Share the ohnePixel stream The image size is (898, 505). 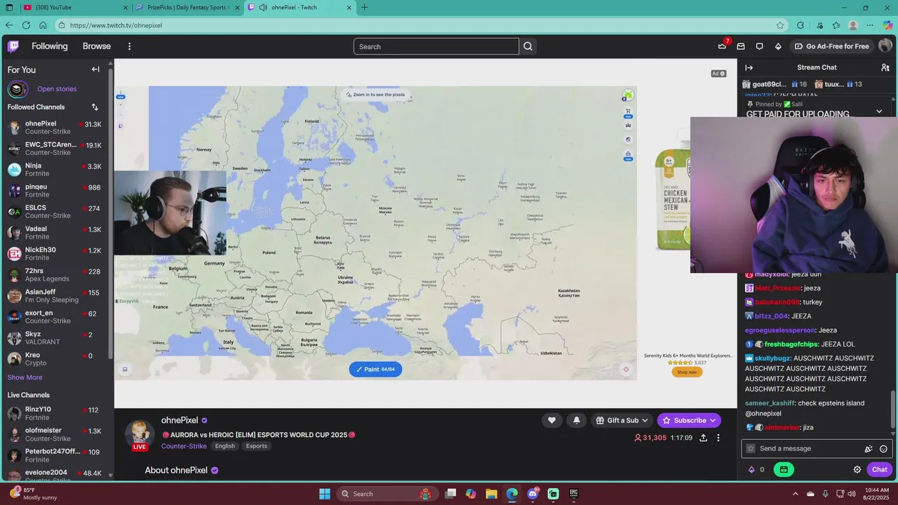(x=703, y=438)
